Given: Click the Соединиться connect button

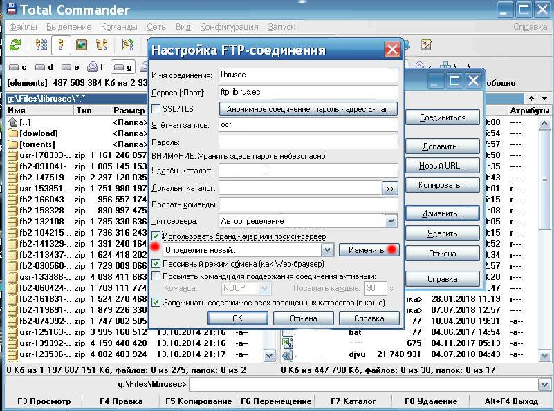Looking at the screenshot, I should [442, 118].
